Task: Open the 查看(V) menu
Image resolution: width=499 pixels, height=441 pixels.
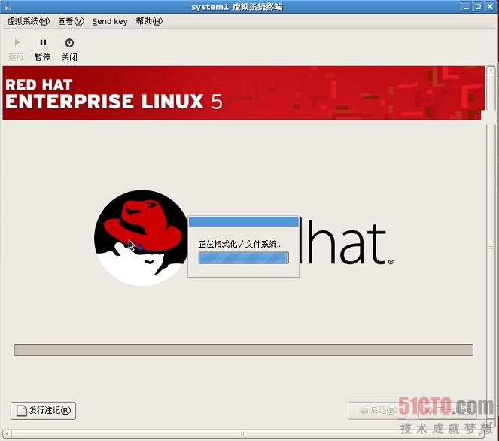Action: click(71, 21)
